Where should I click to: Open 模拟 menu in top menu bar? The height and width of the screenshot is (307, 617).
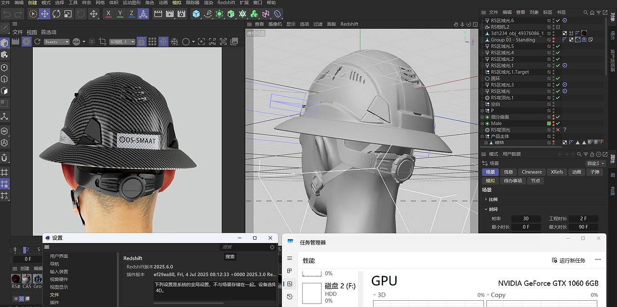pos(177,3)
